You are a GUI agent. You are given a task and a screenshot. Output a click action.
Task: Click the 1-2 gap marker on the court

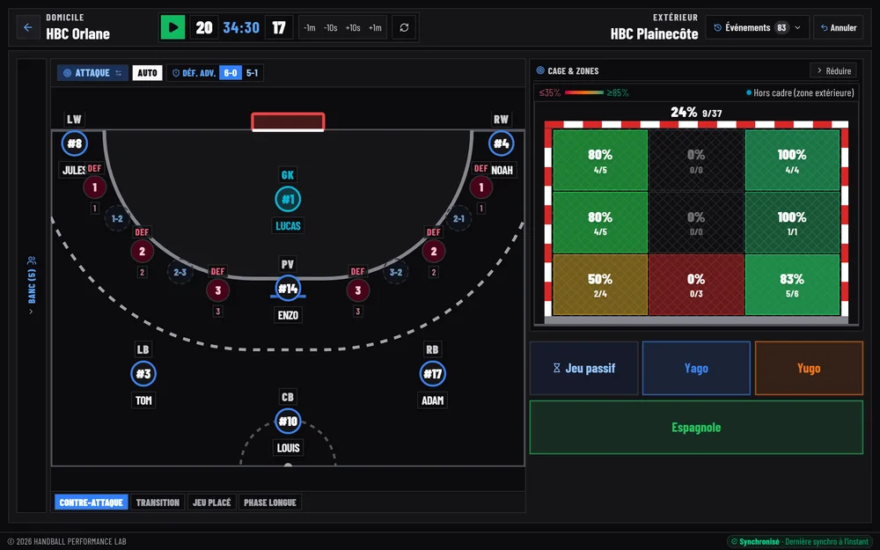point(117,219)
